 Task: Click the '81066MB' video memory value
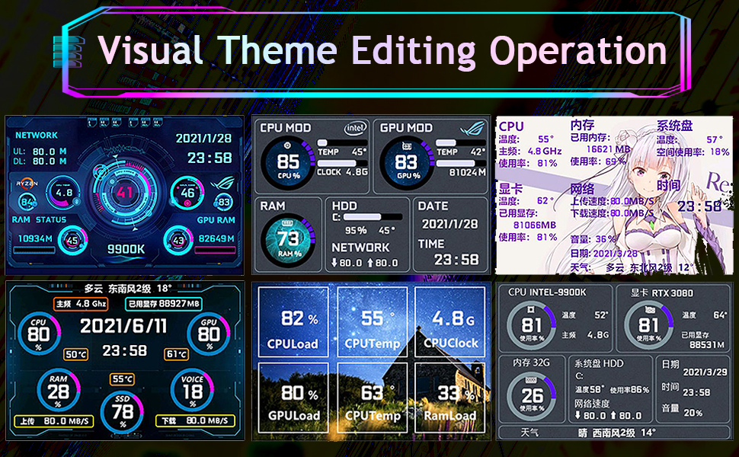coord(535,225)
